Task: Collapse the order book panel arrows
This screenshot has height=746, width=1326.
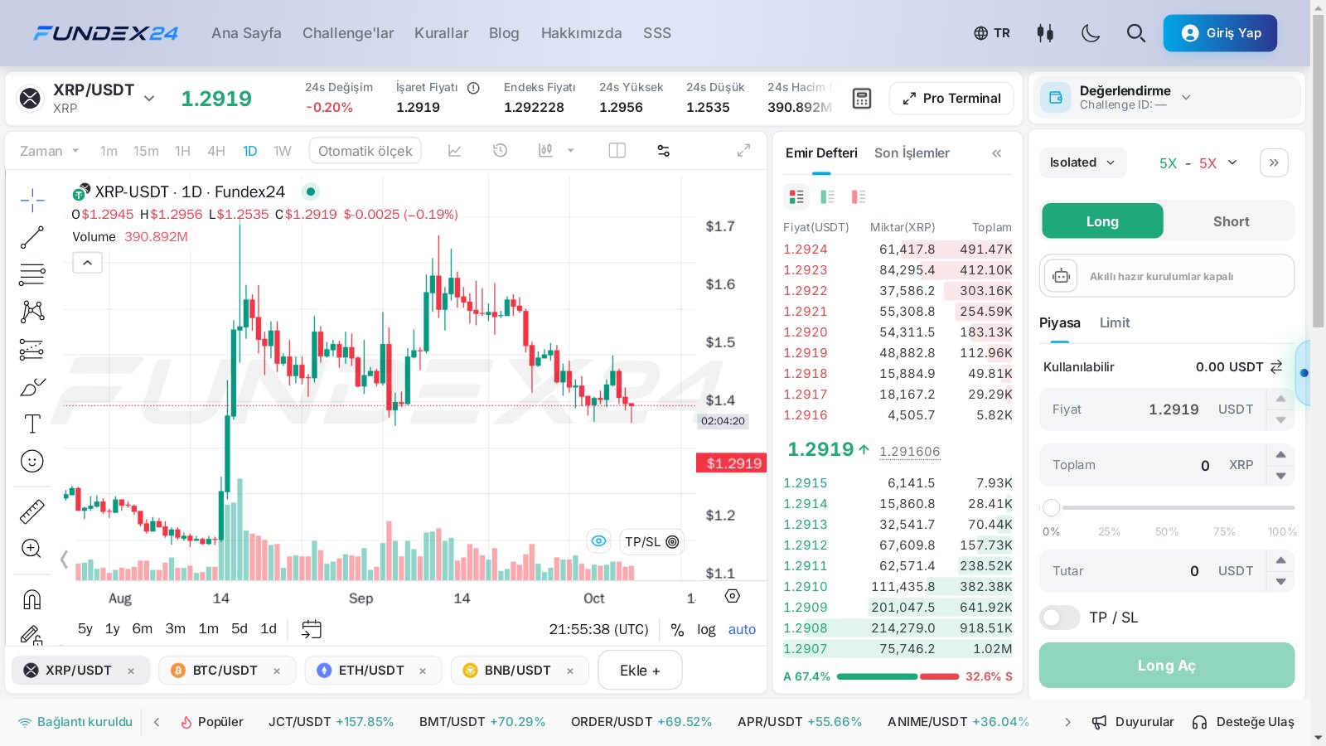Action: pos(996,153)
